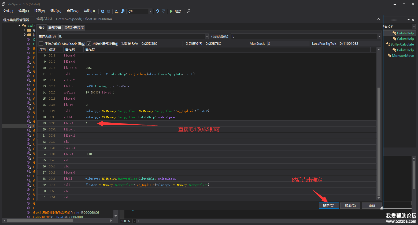Open the 调试(D) menu

(x=56, y=11)
